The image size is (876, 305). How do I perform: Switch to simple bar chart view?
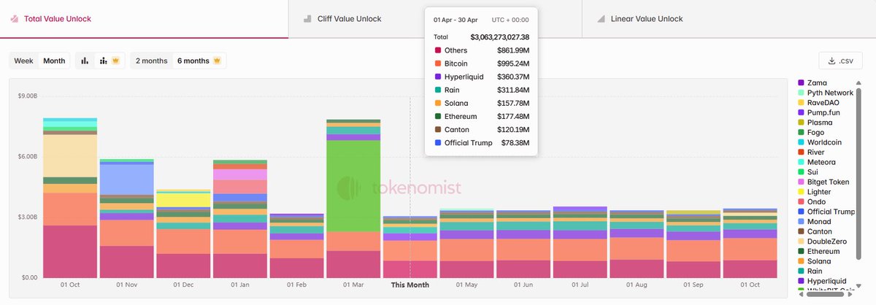[x=85, y=61]
